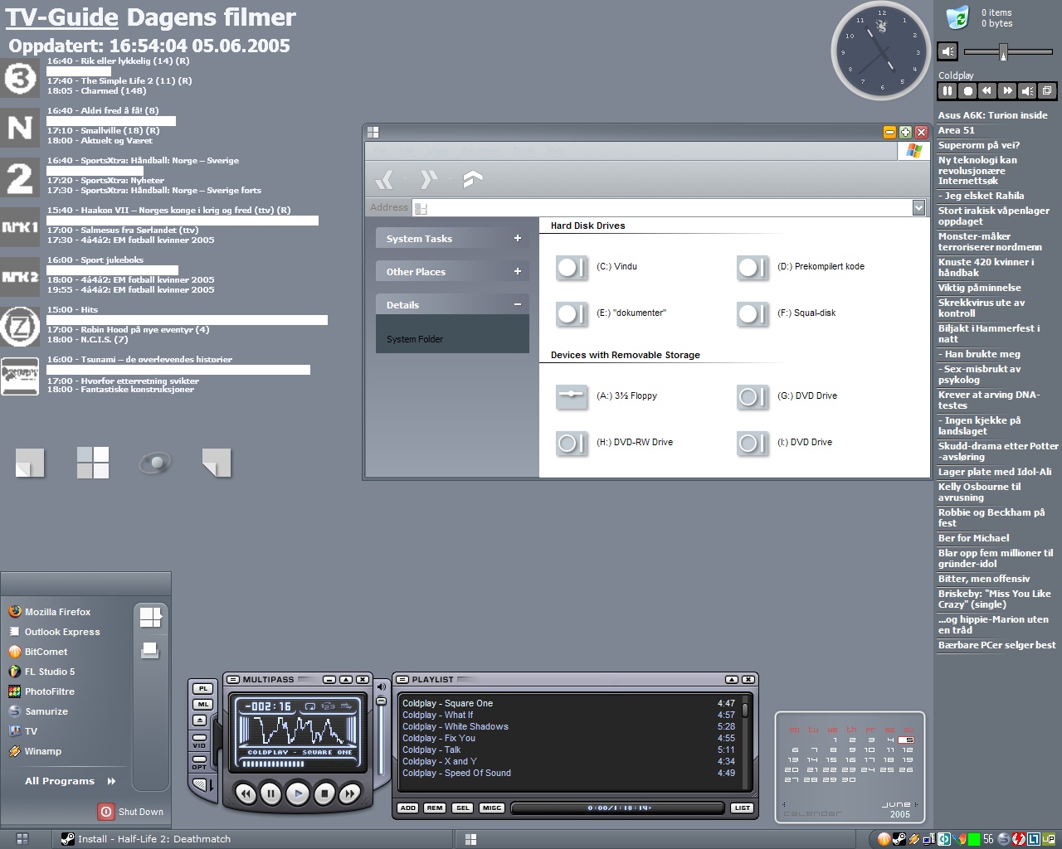1062x849 pixels.
Task: Open the (H:) DVD-RW Drive
Action: [614, 443]
